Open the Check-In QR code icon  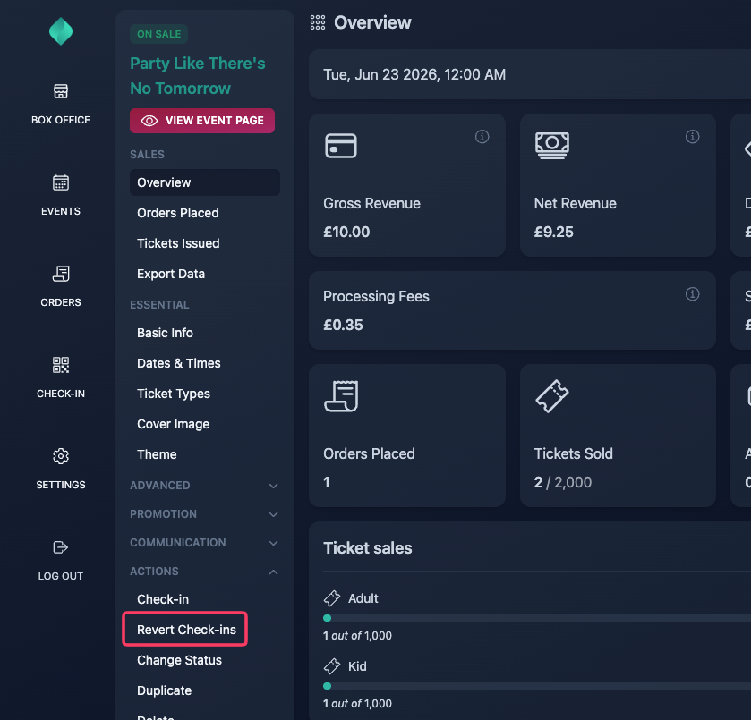click(x=61, y=365)
